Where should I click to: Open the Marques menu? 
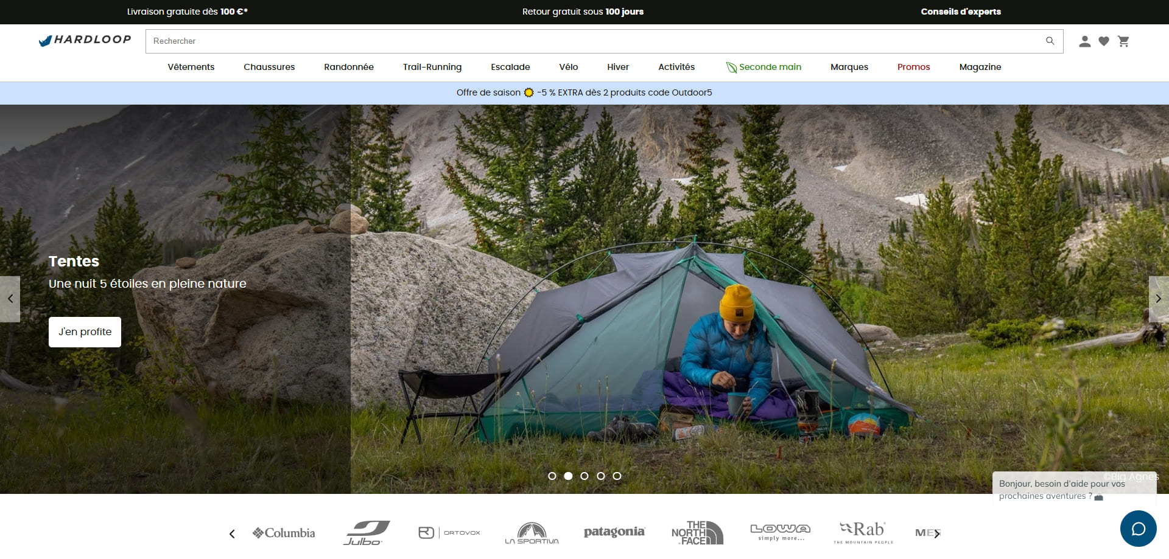click(849, 67)
